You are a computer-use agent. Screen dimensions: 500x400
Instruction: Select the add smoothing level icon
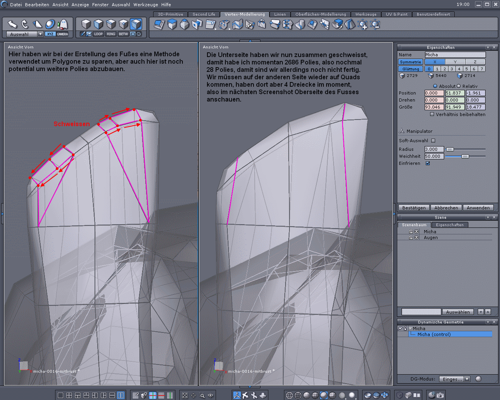(363, 25)
